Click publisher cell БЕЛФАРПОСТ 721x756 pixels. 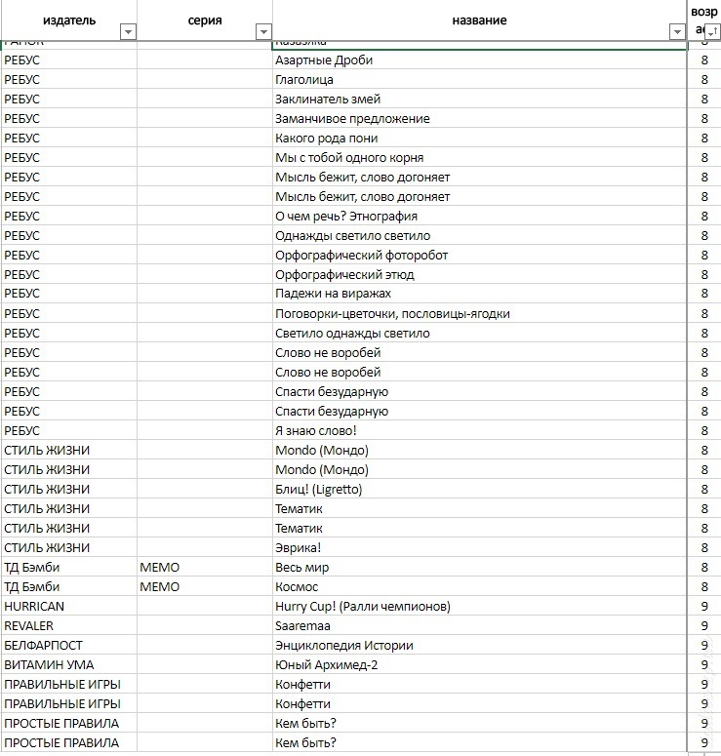click(x=69, y=646)
